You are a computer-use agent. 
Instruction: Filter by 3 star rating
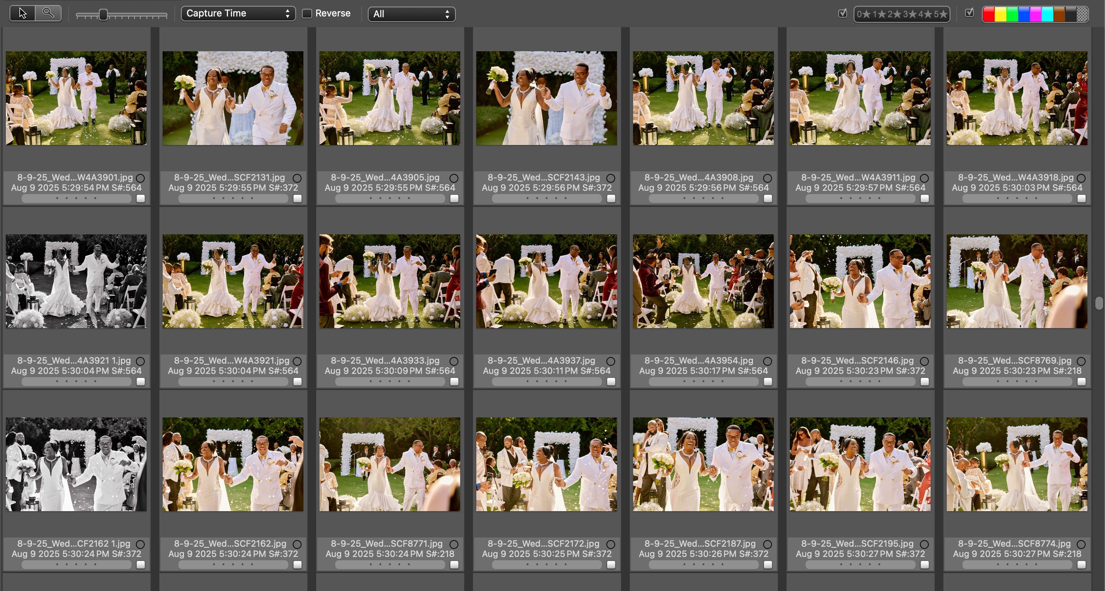(909, 14)
